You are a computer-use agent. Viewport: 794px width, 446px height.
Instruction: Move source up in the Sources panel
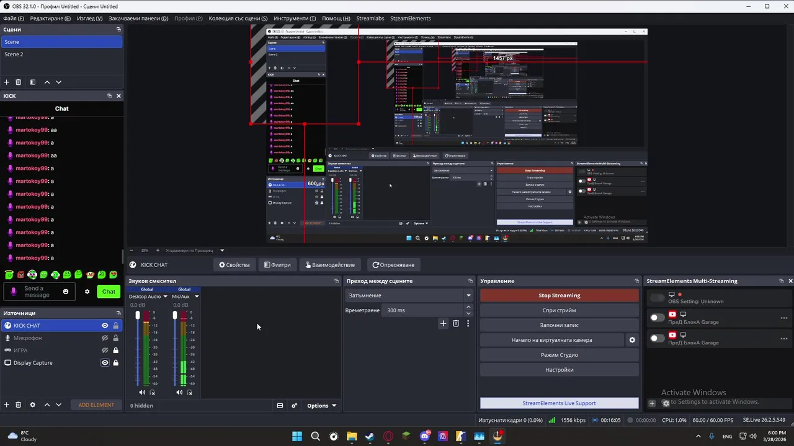[x=47, y=405]
